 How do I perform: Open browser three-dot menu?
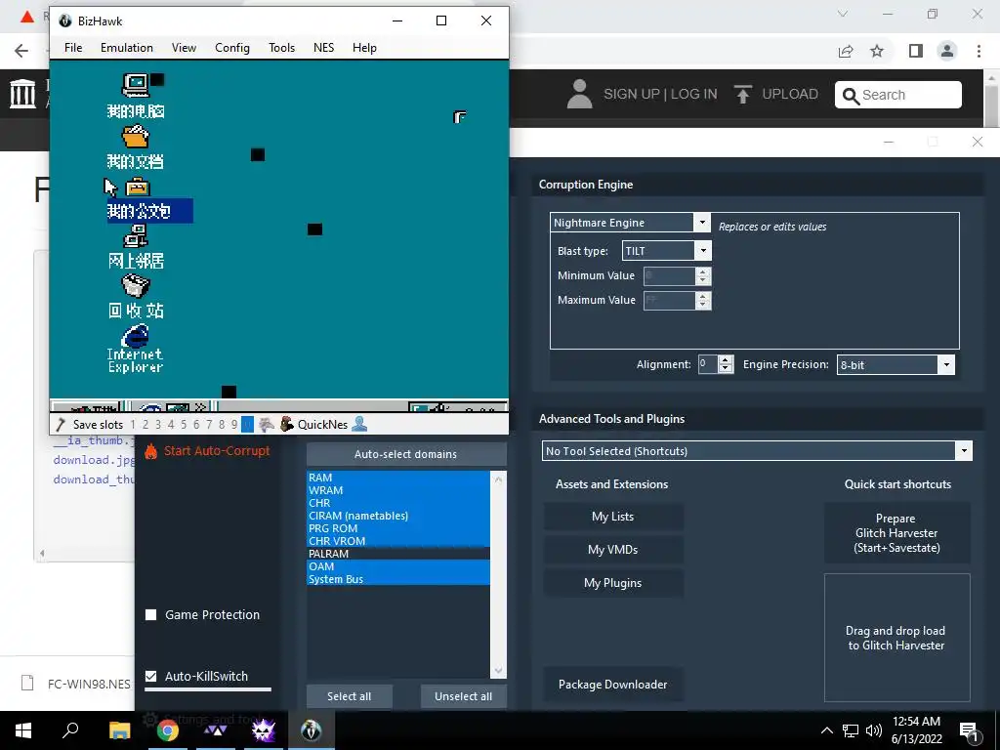[x=979, y=51]
